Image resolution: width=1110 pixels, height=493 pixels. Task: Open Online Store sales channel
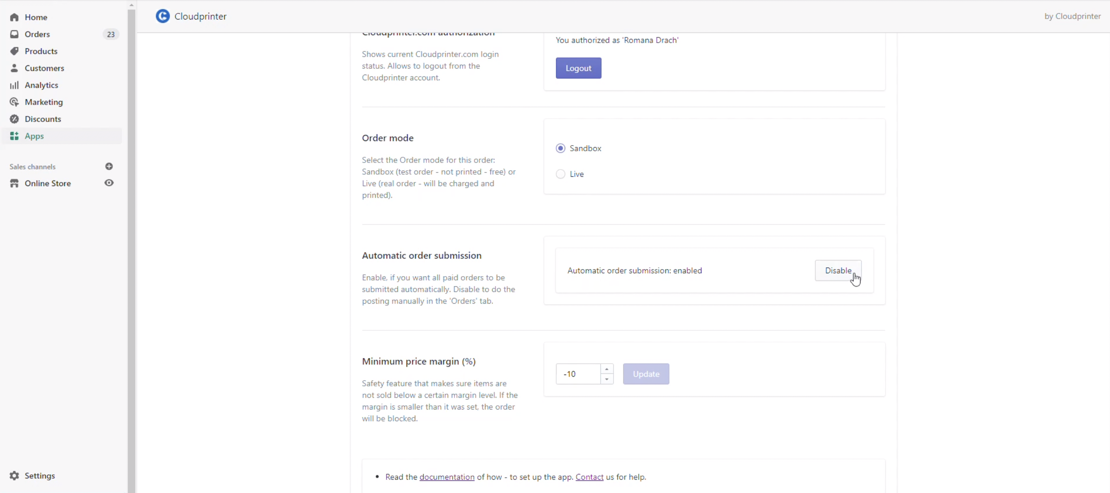click(x=47, y=183)
